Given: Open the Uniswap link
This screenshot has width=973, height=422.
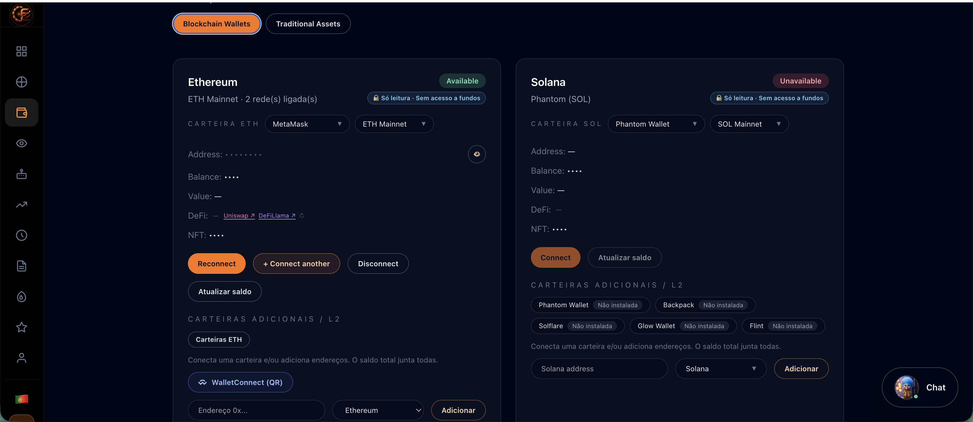Looking at the screenshot, I should 239,216.
